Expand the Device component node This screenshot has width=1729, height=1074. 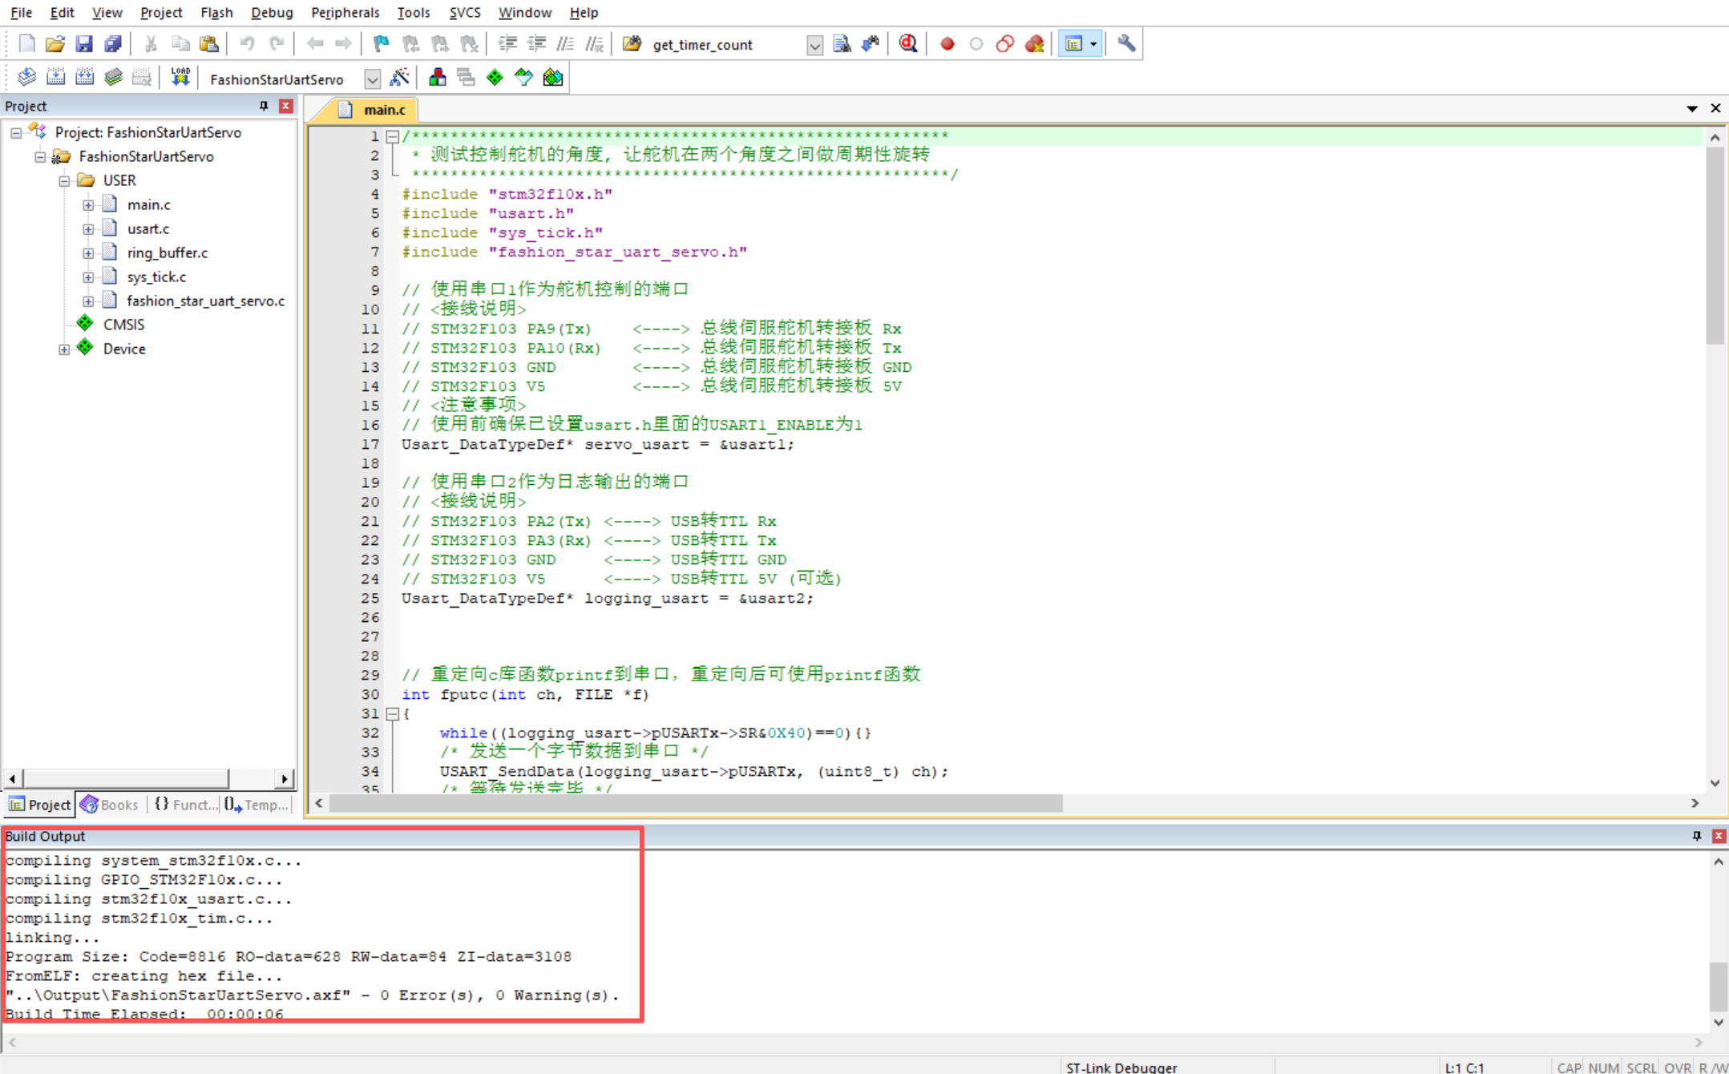(x=64, y=349)
